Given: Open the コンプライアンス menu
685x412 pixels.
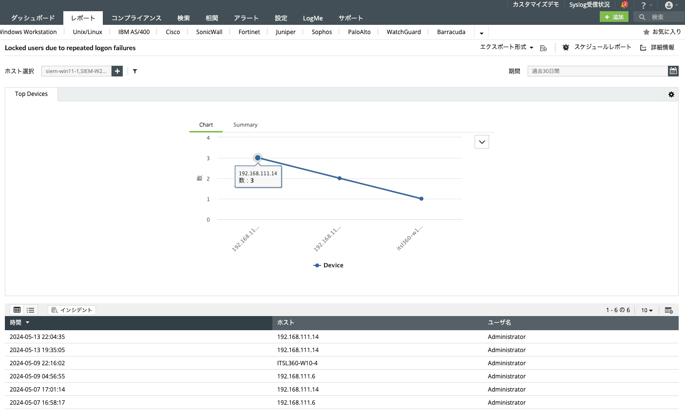Looking at the screenshot, I should point(136,18).
